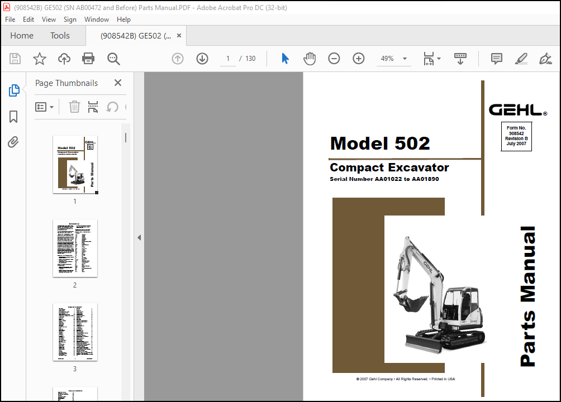Click the current page number field
Viewport: 561px width, 402px height.
coord(228,59)
